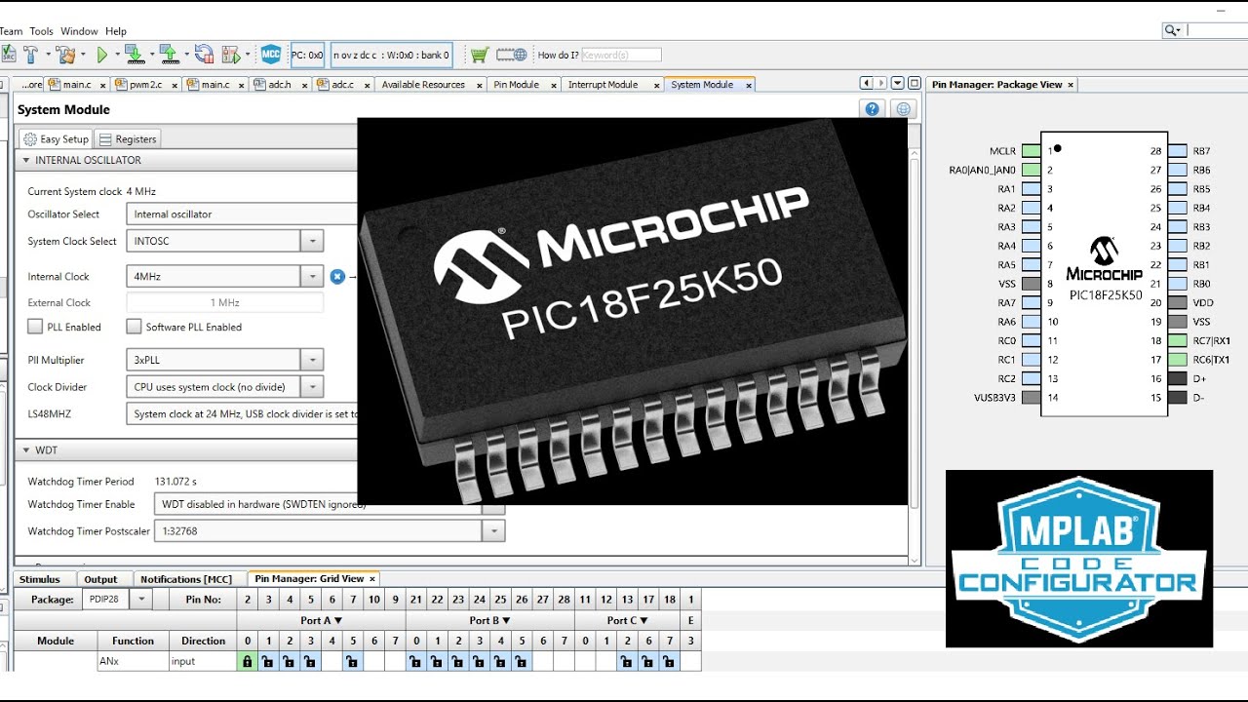Click Make and Program Device download icon

tap(135, 55)
